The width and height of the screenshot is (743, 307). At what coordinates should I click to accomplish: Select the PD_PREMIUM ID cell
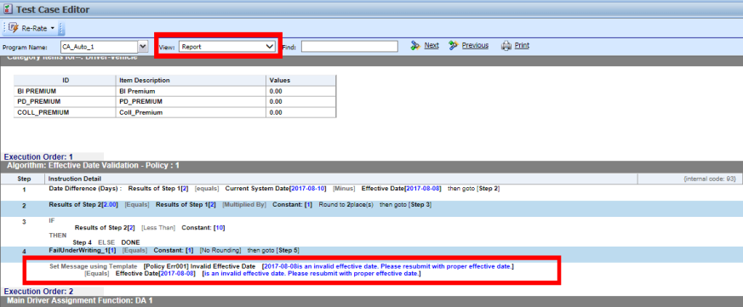(66, 101)
